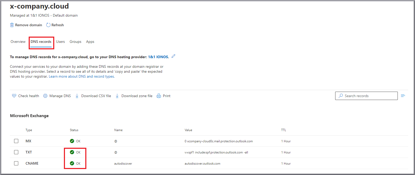The height and width of the screenshot is (175, 415).
Task: Click the x-company.cloud domain title
Action: point(39,6)
